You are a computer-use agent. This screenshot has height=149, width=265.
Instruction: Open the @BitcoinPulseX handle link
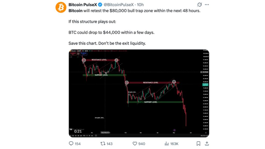click(119, 5)
